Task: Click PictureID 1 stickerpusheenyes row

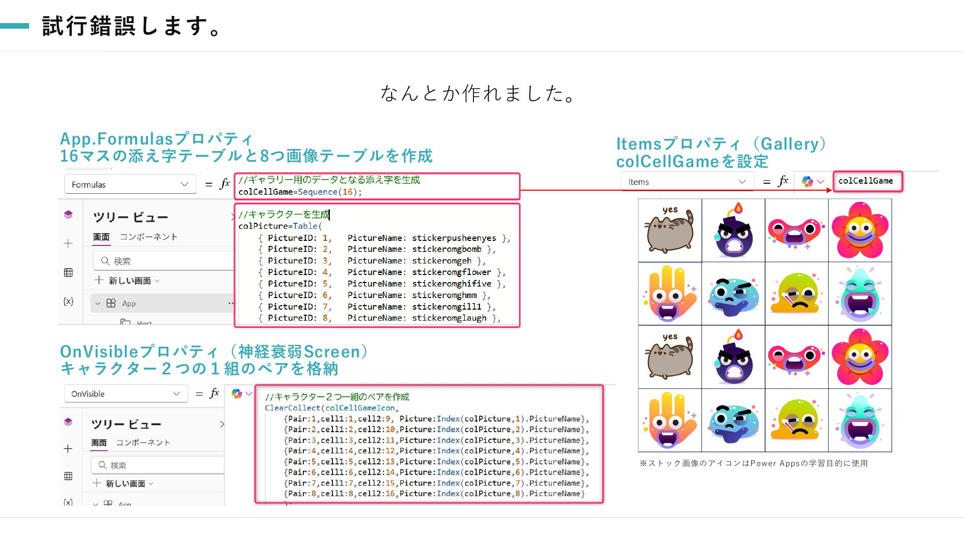Action: coord(384,238)
